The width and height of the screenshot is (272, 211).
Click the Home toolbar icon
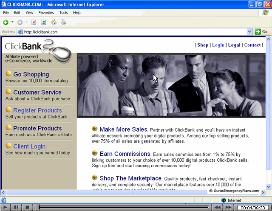click(54, 22)
